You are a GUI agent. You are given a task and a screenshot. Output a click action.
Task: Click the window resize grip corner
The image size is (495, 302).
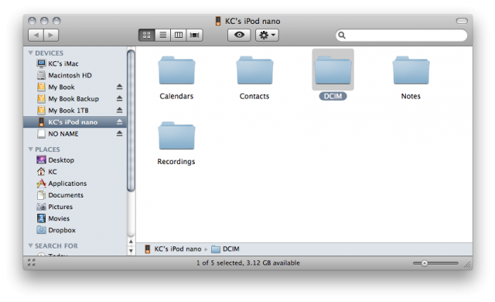click(x=467, y=265)
